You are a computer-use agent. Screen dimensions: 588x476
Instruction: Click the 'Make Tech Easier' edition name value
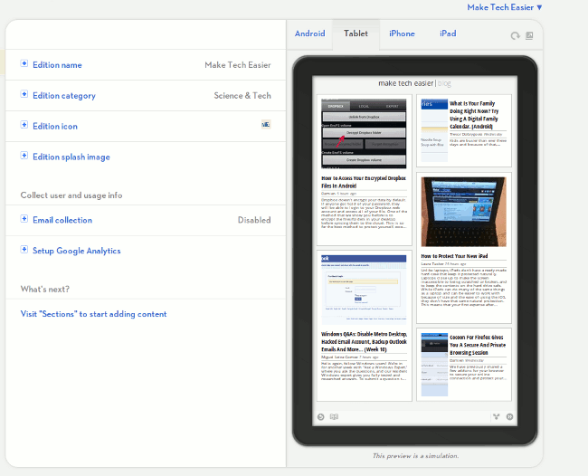tap(238, 65)
